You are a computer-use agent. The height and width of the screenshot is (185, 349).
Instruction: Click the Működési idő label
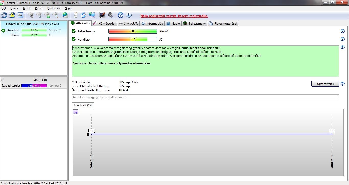coord(81,82)
